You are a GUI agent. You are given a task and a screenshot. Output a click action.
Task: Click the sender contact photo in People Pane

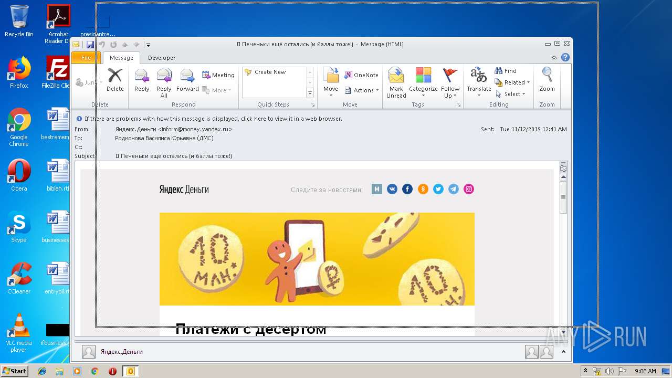[89, 352]
